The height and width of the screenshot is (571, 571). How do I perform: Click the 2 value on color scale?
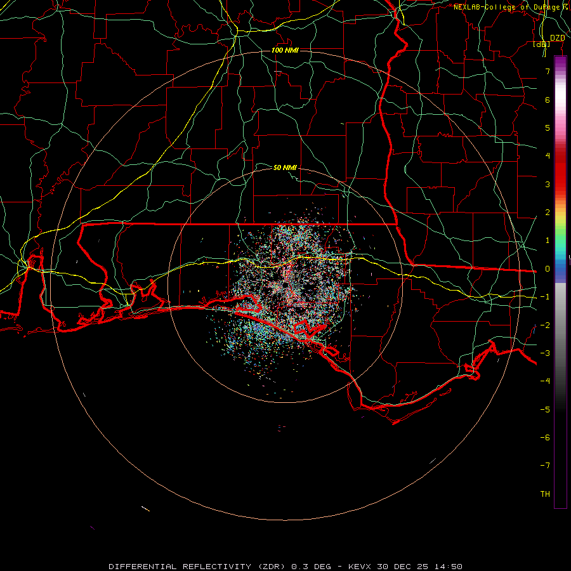point(548,213)
